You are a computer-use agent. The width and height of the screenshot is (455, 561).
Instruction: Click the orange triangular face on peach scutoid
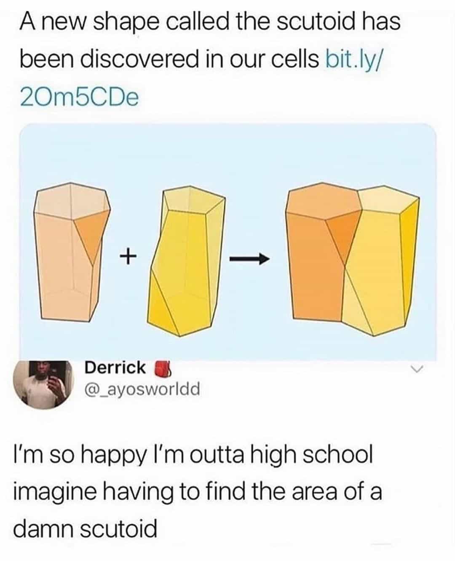point(93,233)
